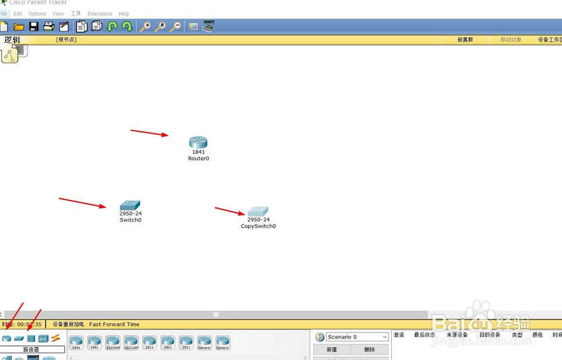562x360 pixels.
Task: Open the Activity Wizard notepad icon
Action: point(64,26)
